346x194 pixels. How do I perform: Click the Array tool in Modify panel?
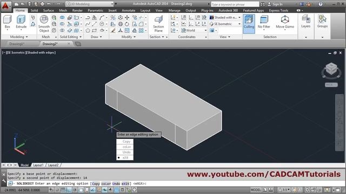141,30
